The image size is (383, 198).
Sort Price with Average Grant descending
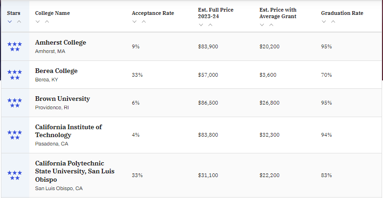coord(262,25)
